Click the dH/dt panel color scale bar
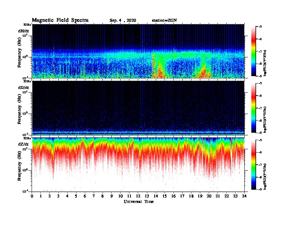This screenshot has width=291, height=225. [254, 51]
